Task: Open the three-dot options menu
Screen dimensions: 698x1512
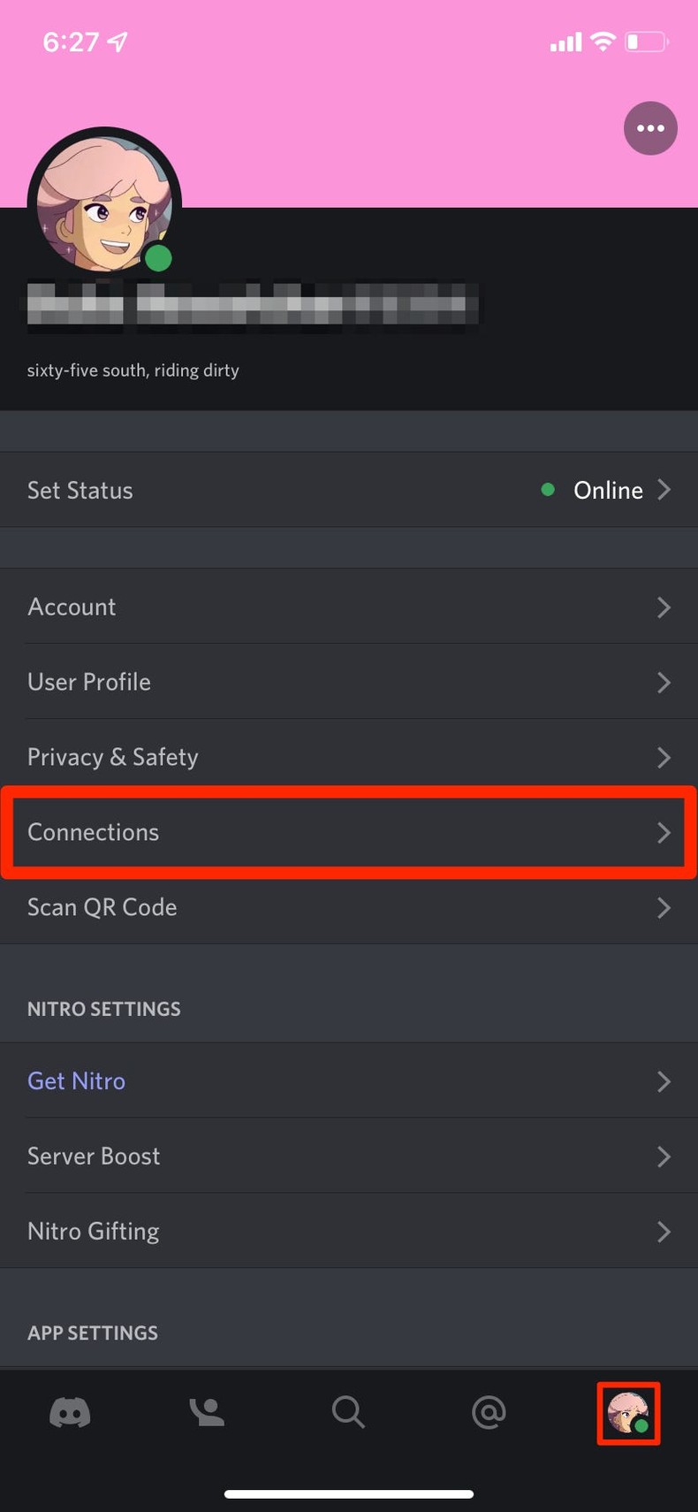Action: pos(650,128)
